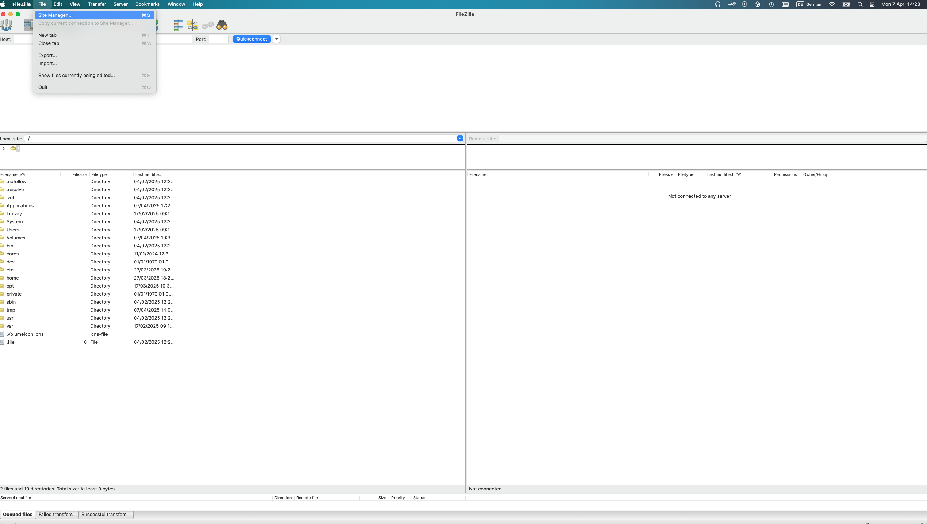This screenshot has height=524, width=927.
Task: Click into the Port input field
Action: 219,39
